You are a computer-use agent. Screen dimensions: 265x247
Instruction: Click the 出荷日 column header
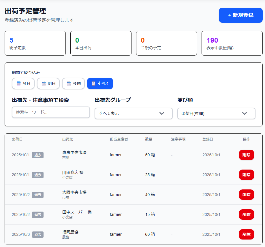[17, 139]
